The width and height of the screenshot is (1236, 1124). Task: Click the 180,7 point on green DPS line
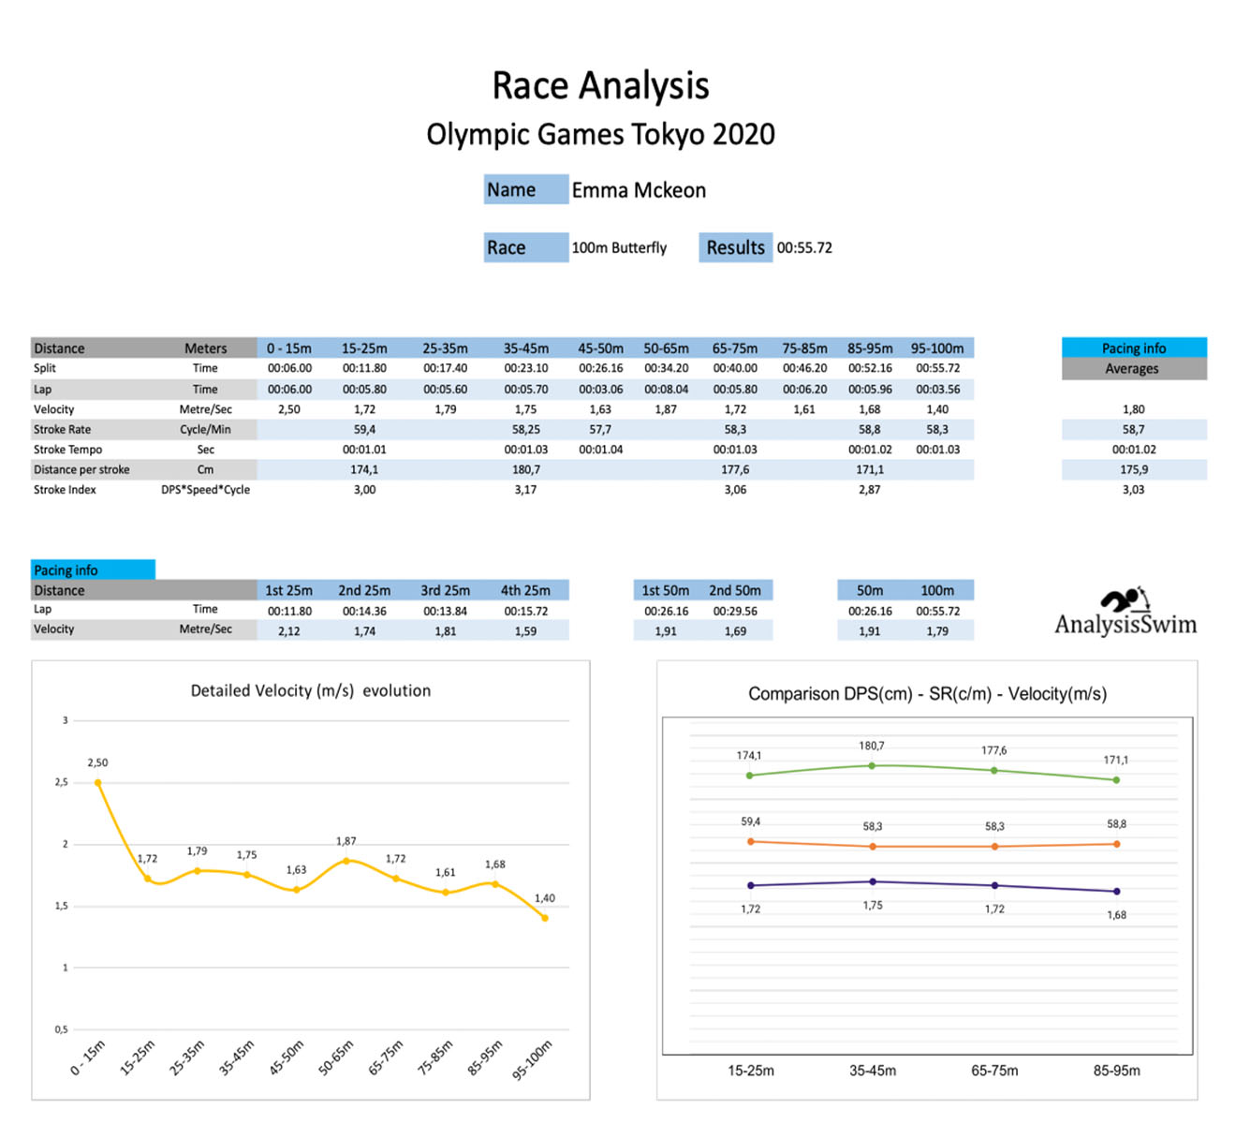(872, 765)
